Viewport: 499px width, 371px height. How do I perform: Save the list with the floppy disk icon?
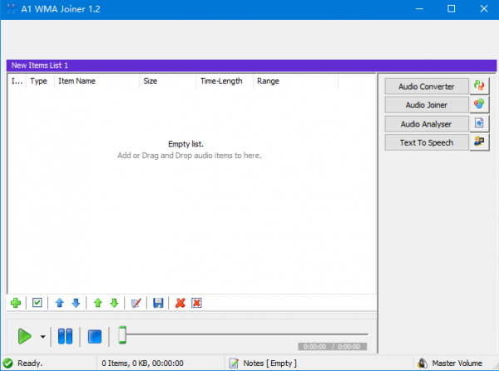(158, 303)
